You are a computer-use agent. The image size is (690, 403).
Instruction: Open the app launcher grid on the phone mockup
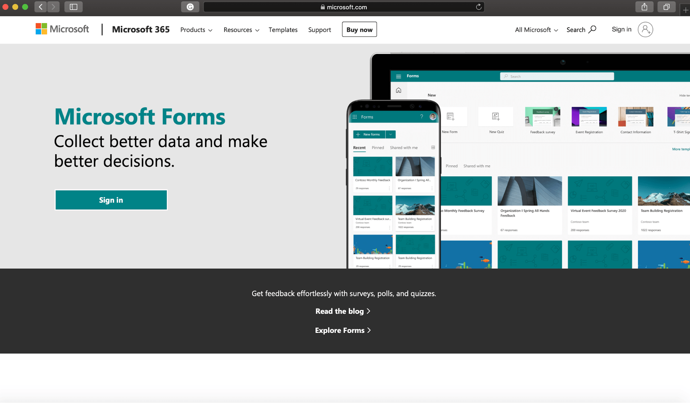(354, 117)
